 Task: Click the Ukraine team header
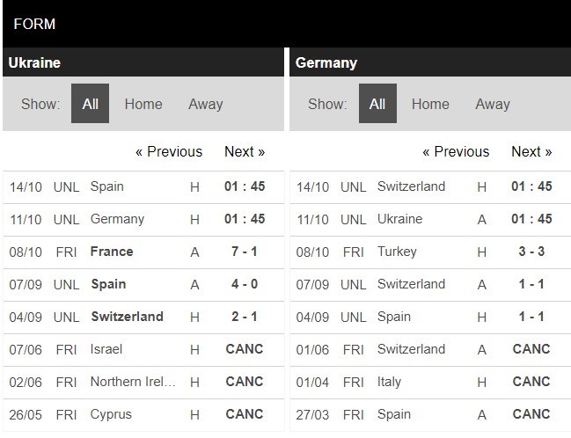tap(34, 62)
